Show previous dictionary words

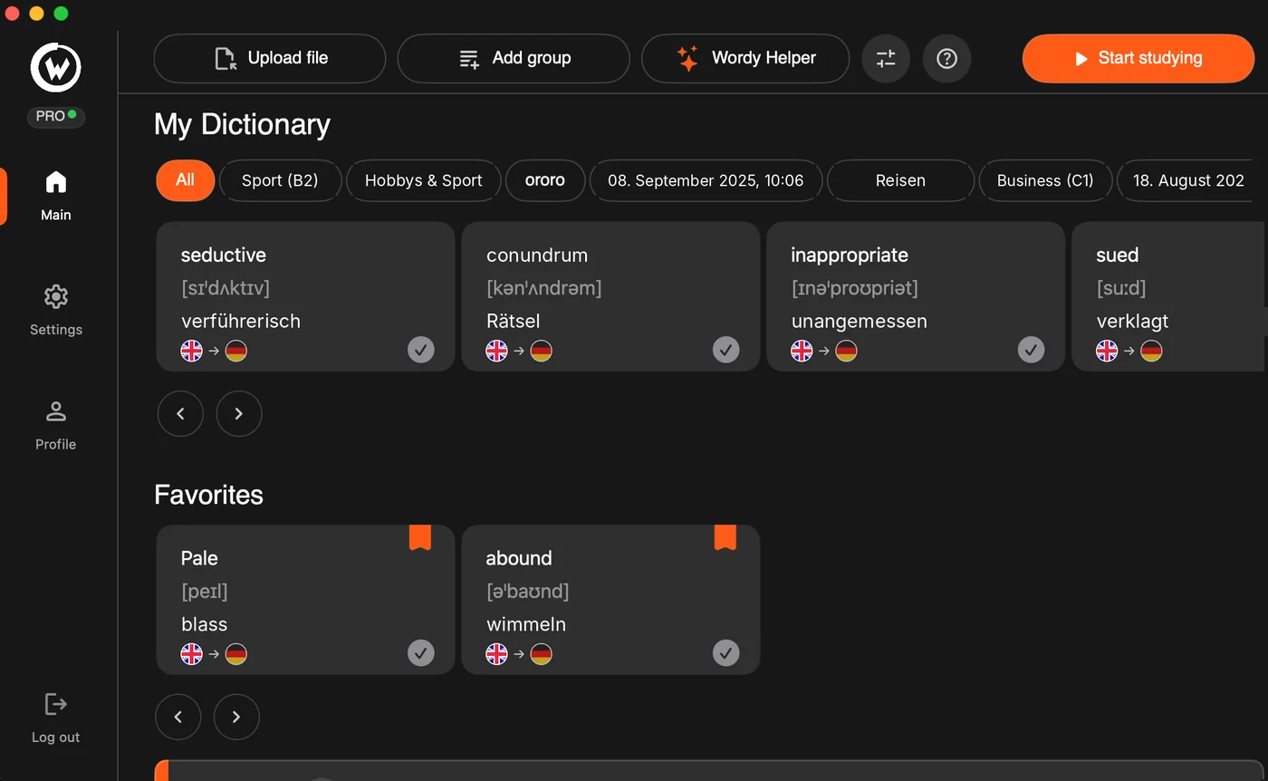[x=180, y=414]
